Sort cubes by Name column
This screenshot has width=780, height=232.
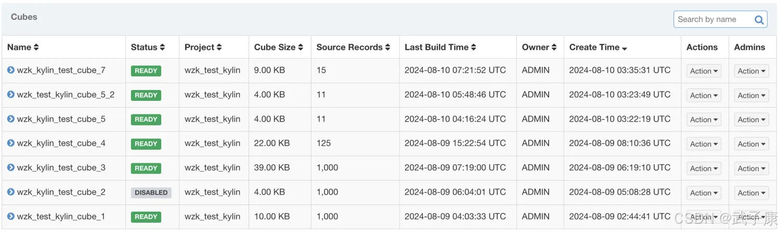[23, 47]
